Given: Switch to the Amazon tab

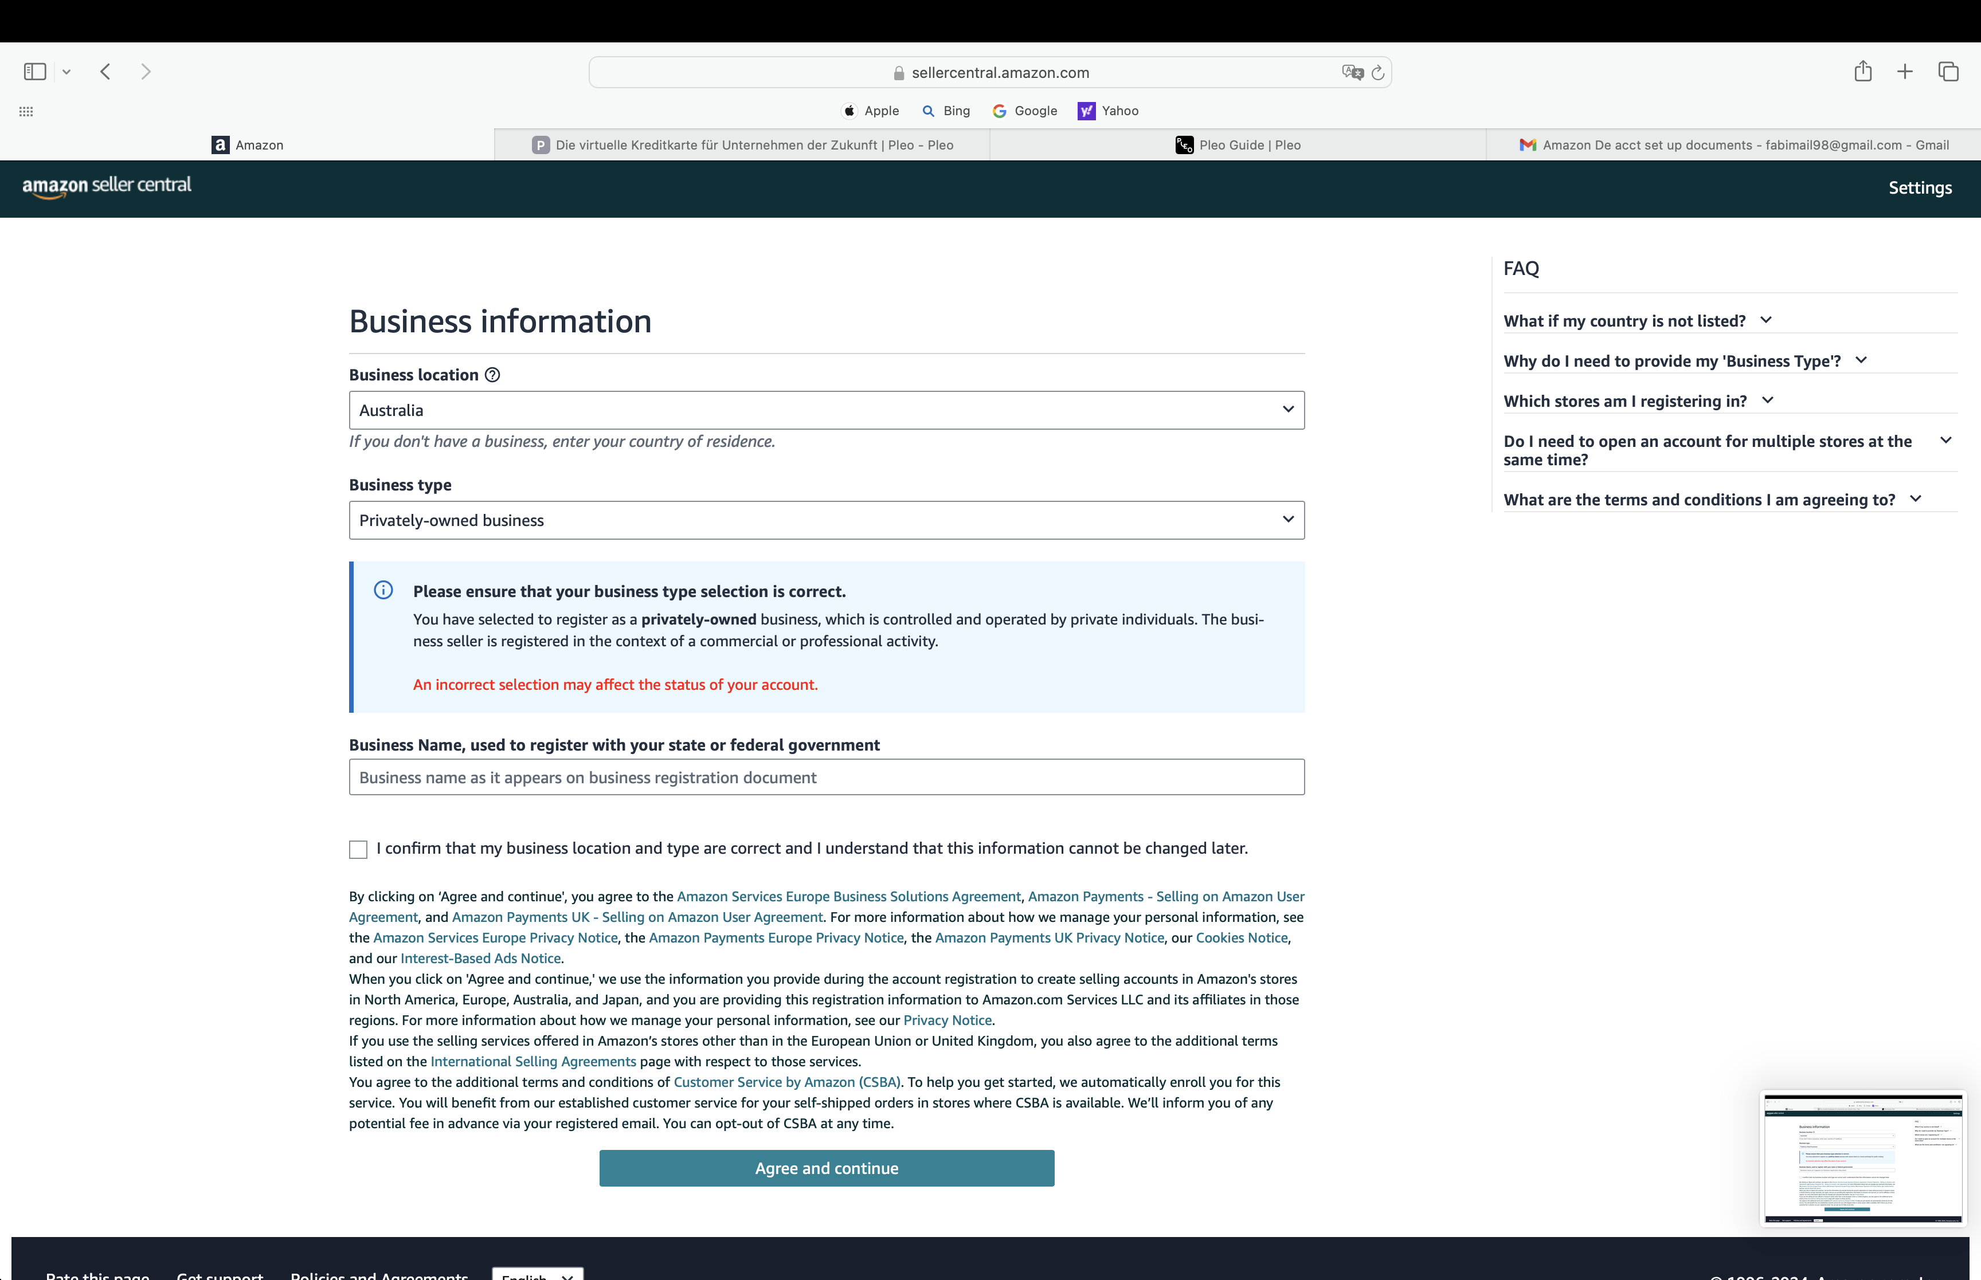Looking at the screenshot, I should [x=248, y=144].
